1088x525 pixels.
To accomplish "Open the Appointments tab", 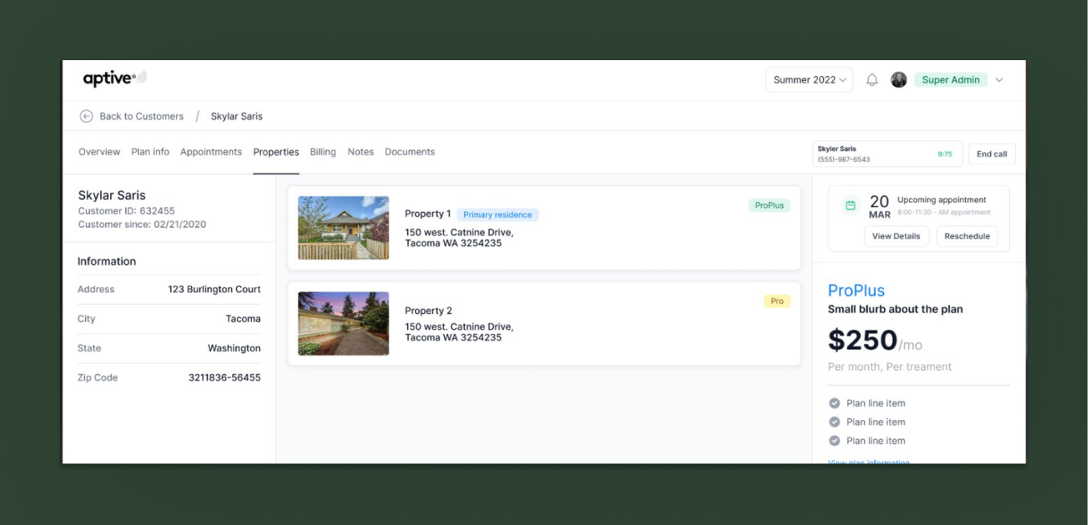I will point(210,152).
